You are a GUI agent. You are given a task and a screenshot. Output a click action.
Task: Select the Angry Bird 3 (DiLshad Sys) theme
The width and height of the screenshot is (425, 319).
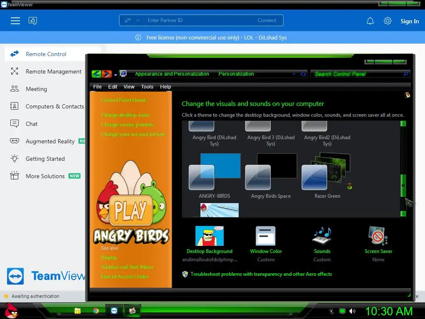[271, 134]
